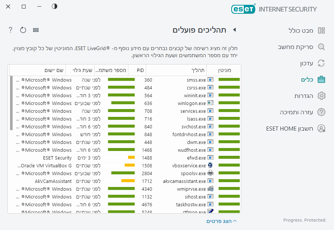Screen dimensions: 334x230
Task: Click the wmiprvse.exe process icon
Action: 210,189
